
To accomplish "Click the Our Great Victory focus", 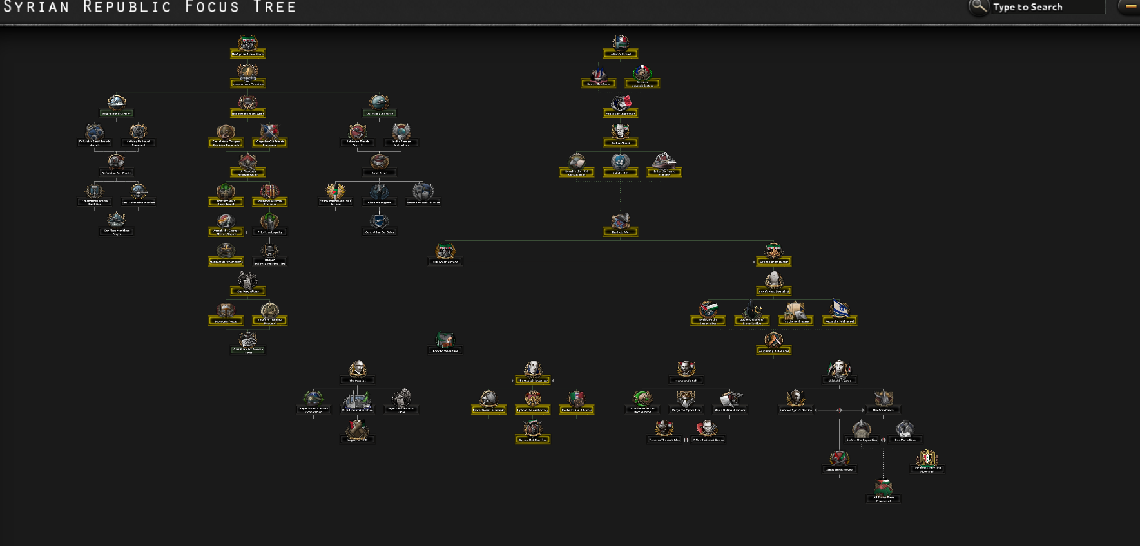I will coord(445,254).
